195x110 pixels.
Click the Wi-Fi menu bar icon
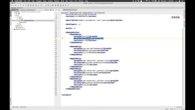(147, 1)
